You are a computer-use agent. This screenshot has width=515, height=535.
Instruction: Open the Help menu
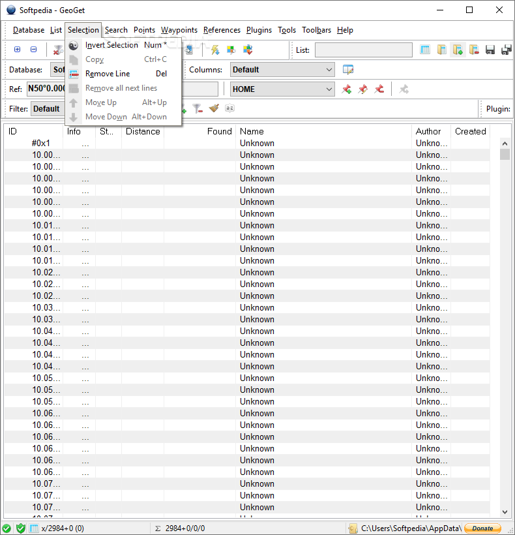(345, 30)
